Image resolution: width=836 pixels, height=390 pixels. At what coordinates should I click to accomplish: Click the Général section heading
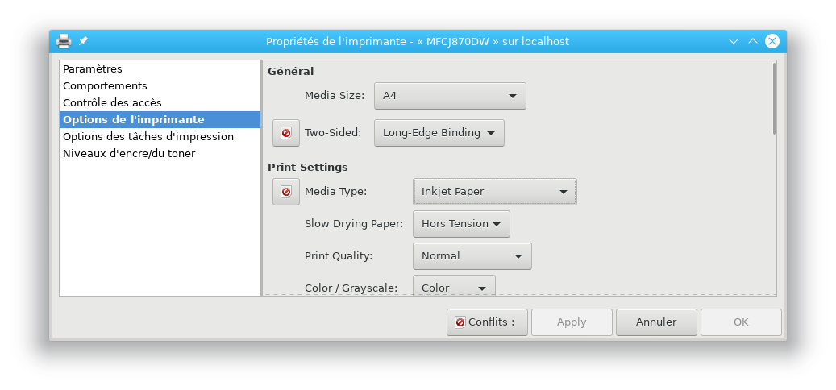pos(290,72)
